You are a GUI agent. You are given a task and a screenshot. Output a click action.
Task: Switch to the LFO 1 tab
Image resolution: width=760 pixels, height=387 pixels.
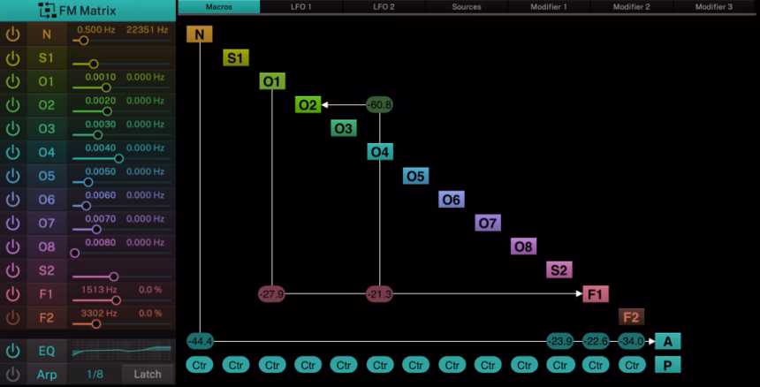tap(301, 6)
